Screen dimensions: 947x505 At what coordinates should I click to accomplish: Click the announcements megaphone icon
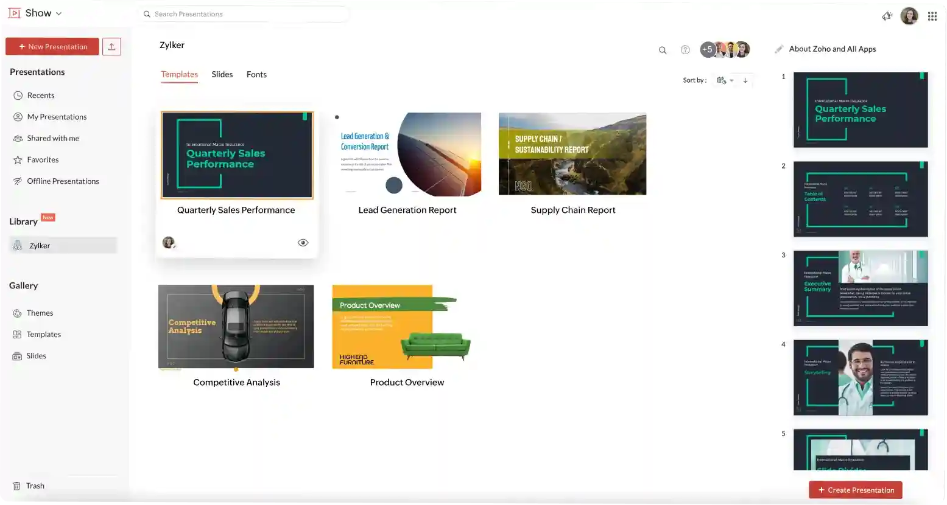click(x=887, y=16)
